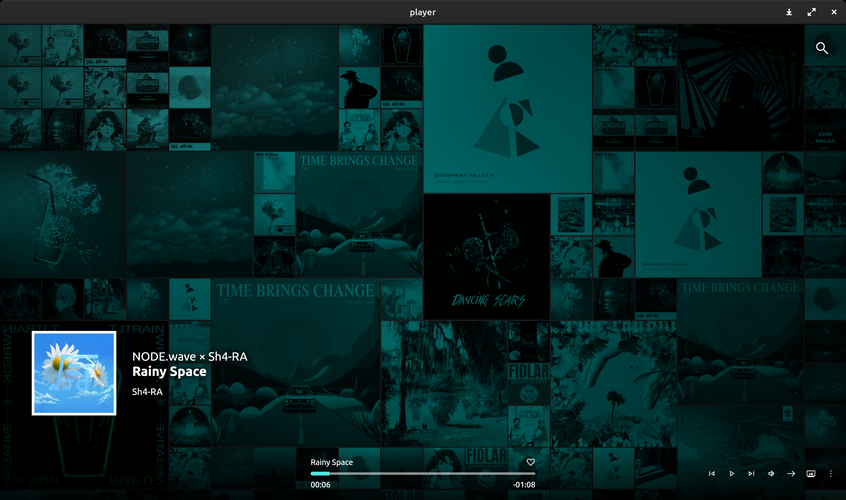Viewport: 846px width, 500px height.
Task: Close the player window
Action: pos(834,12)
